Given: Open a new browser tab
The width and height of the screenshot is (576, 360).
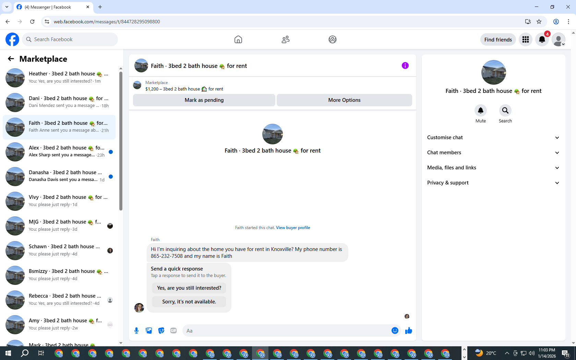Looking at the screenshot, I should [x=100, y=7].
